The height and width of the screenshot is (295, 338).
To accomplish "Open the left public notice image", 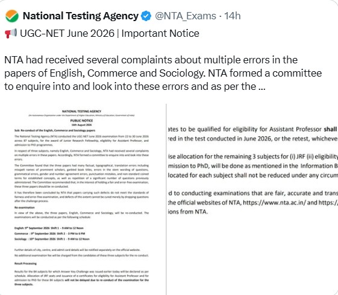I will (83, 200).
